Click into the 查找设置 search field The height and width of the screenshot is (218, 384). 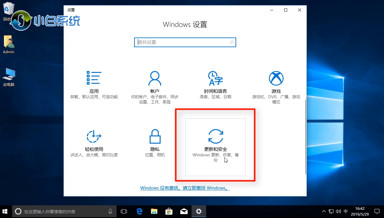point(185,42)
